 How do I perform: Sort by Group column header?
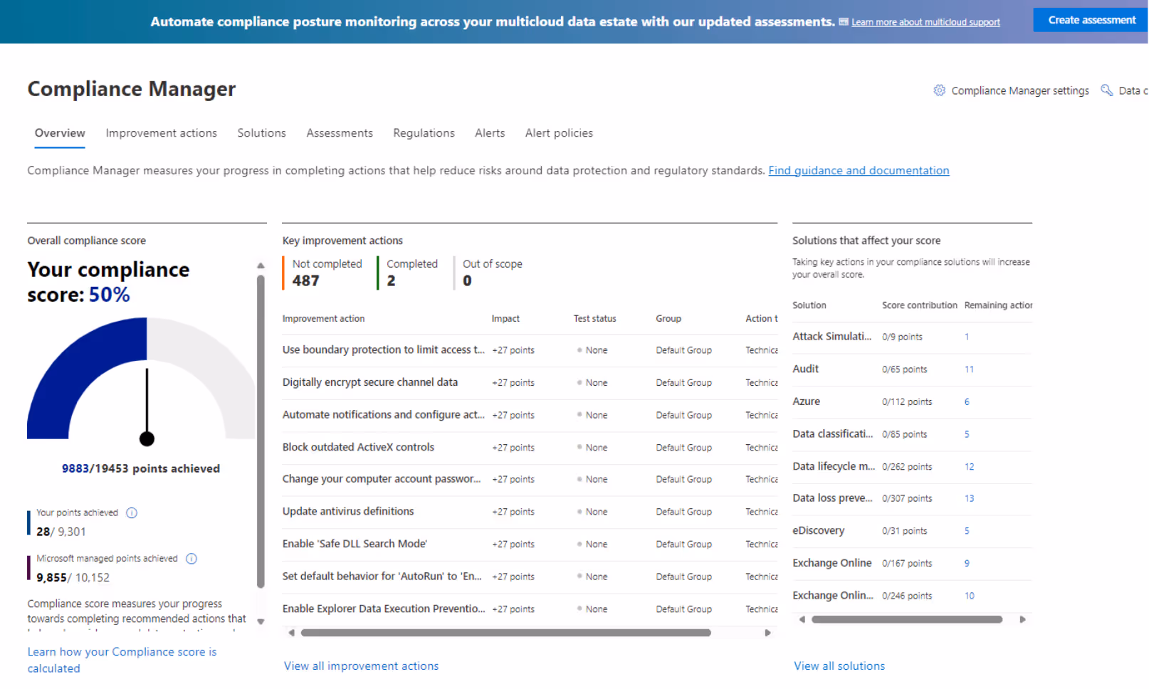(668, 319)
